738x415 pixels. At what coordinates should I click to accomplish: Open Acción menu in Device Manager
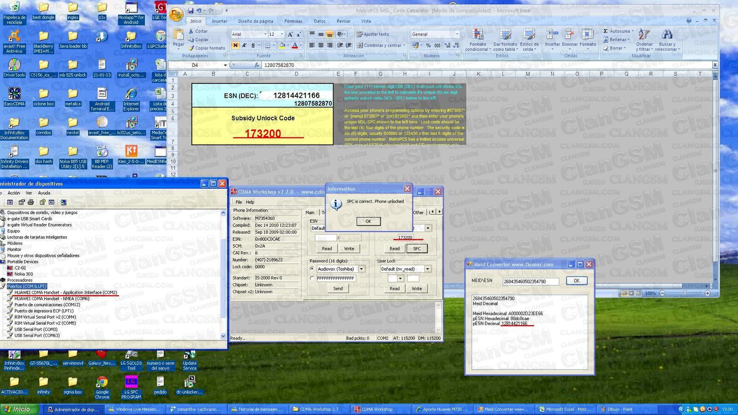[14, 193]
